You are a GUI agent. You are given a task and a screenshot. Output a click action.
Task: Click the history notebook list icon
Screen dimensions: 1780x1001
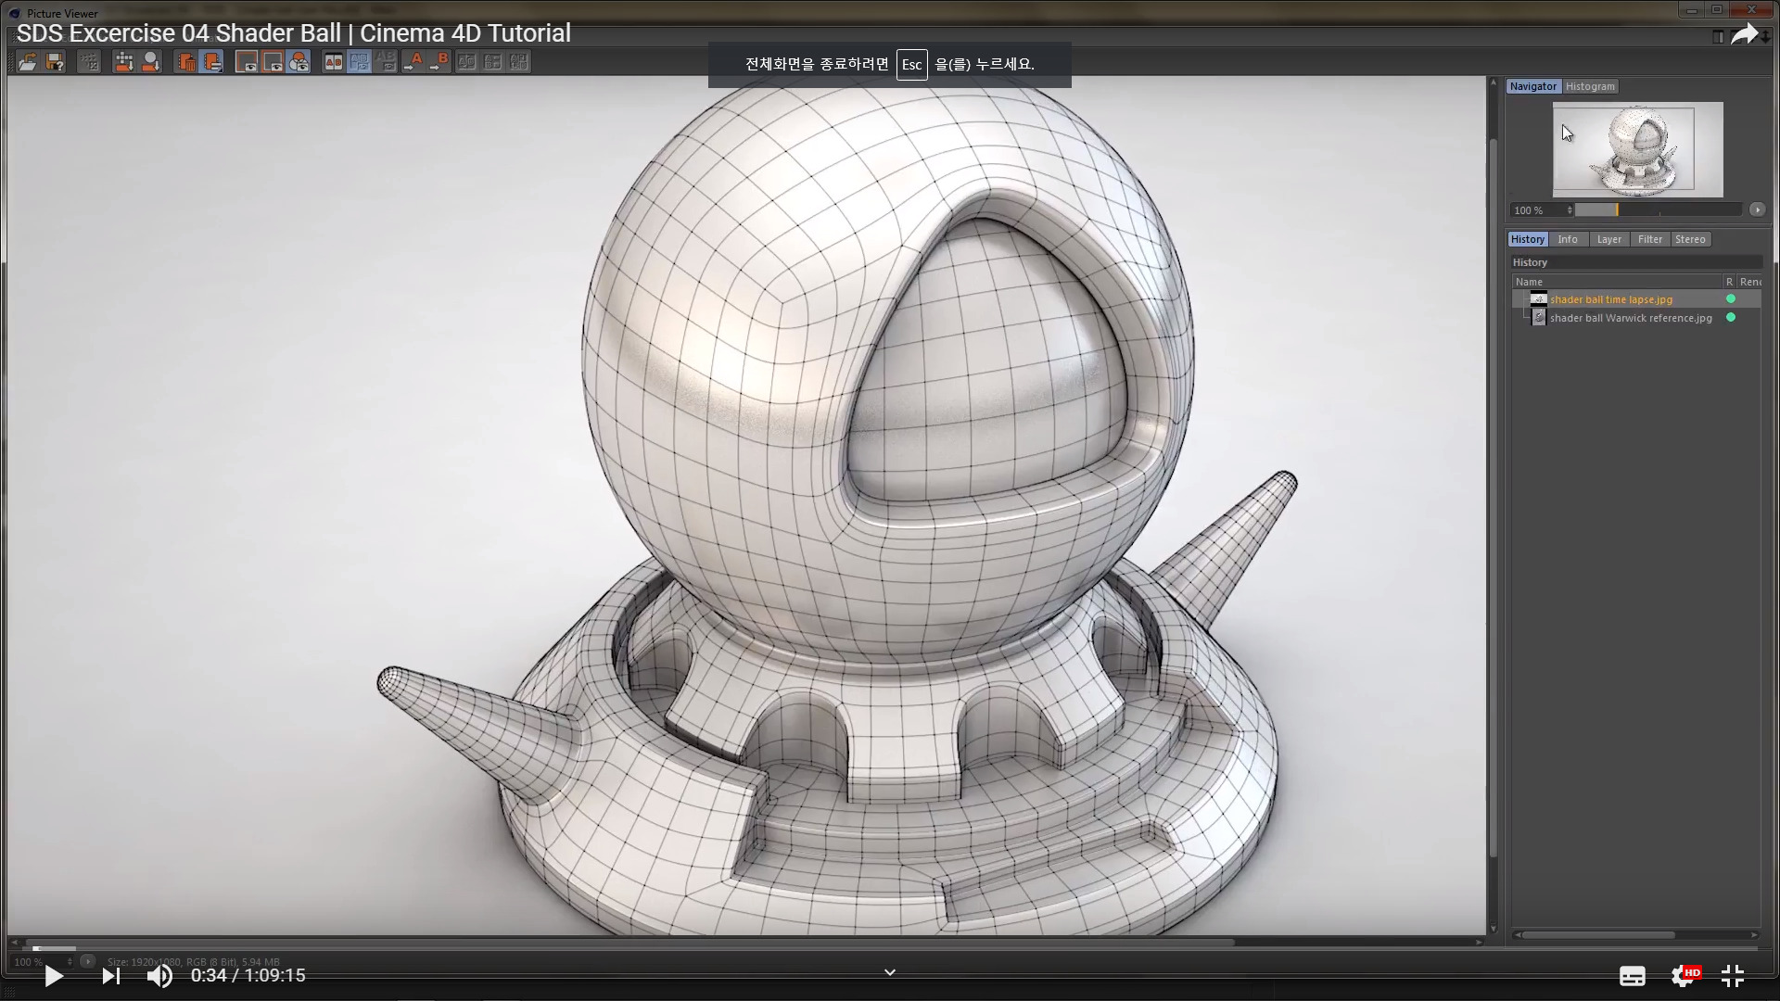coord(212,62)
